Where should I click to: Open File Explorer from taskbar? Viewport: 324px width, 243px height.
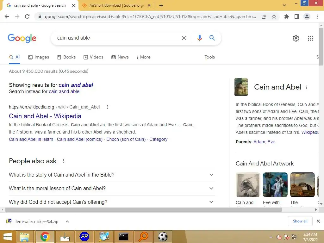25,237
